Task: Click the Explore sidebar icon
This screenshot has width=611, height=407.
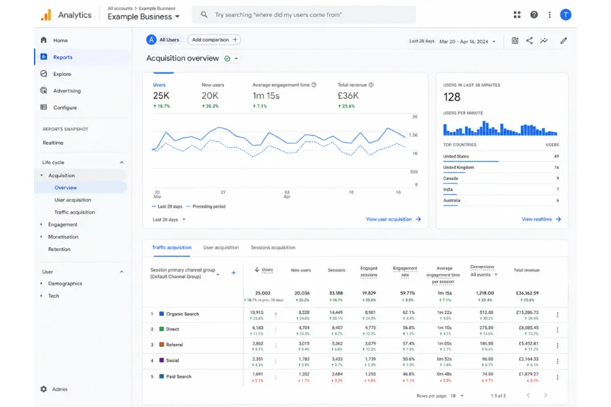Action: (x=43, y=74)
